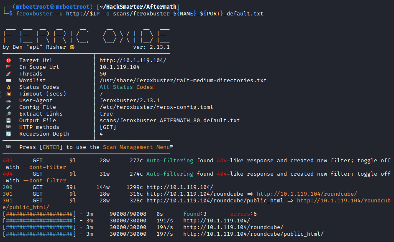Click the target icon beside Target Url
Viewport: 394px width, 242px height.
click(x=8, y=60)
